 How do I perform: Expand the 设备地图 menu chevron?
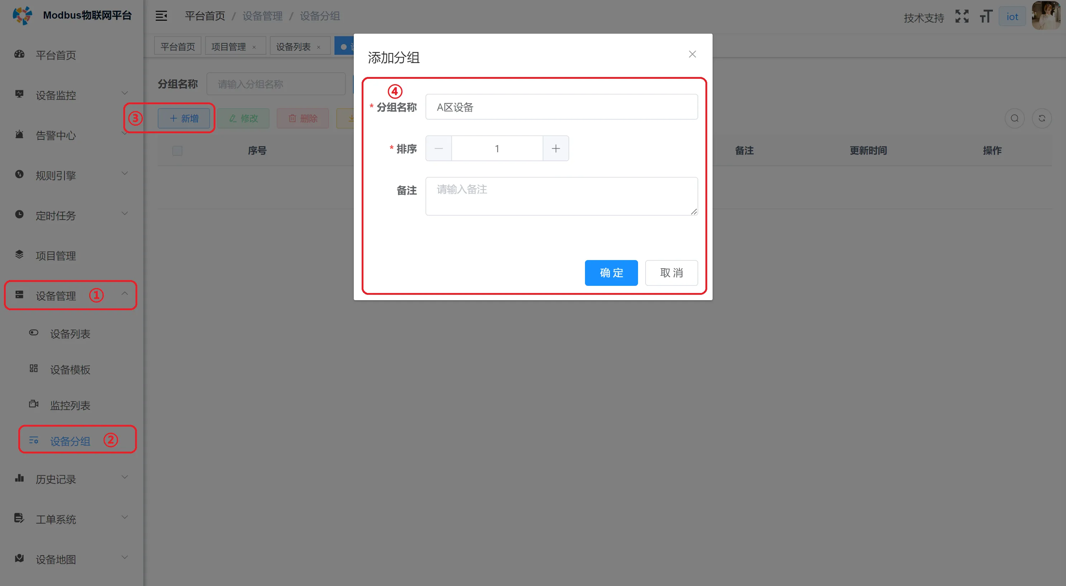tap(125, 557)
